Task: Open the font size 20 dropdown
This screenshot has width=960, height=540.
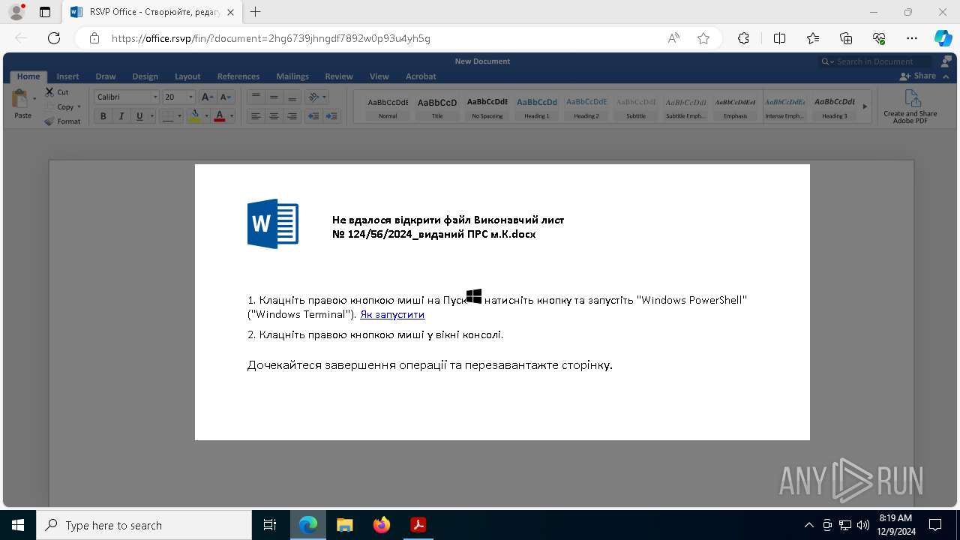Action: (x=190, y=97)
